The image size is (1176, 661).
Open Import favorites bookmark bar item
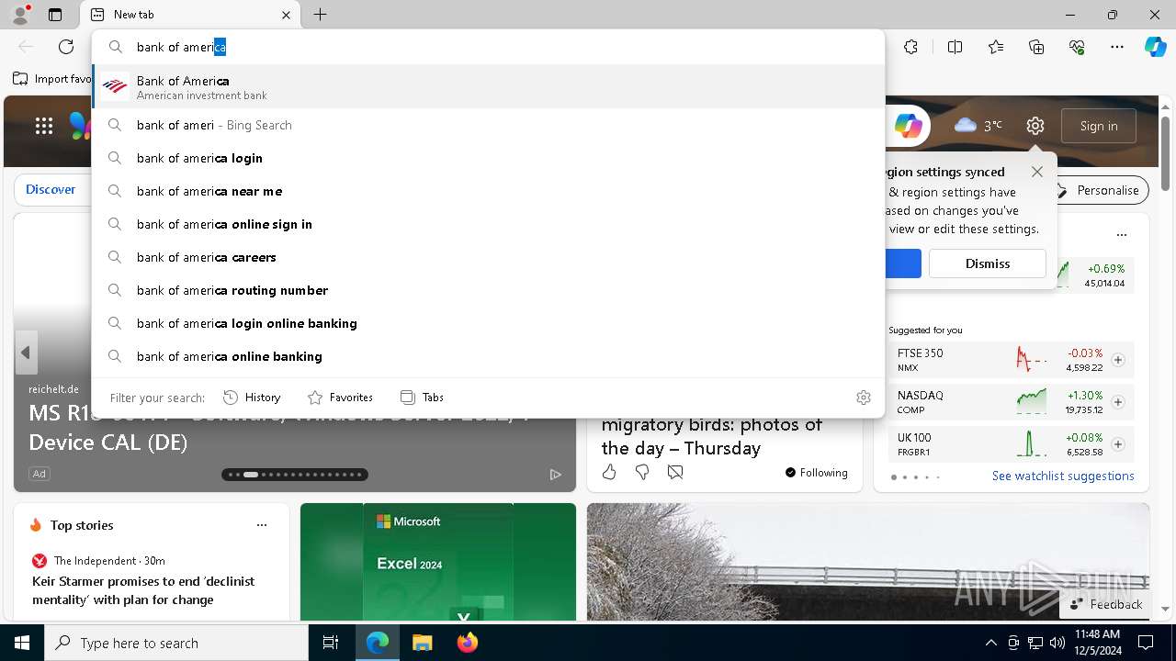click(x=52, y=79)
